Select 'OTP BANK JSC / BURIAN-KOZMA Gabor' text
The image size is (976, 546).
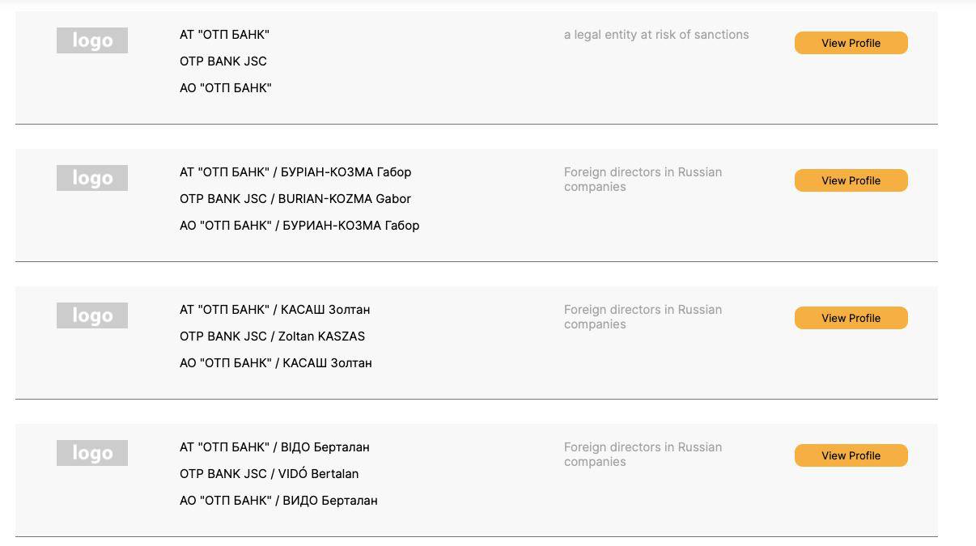[295, 199]
